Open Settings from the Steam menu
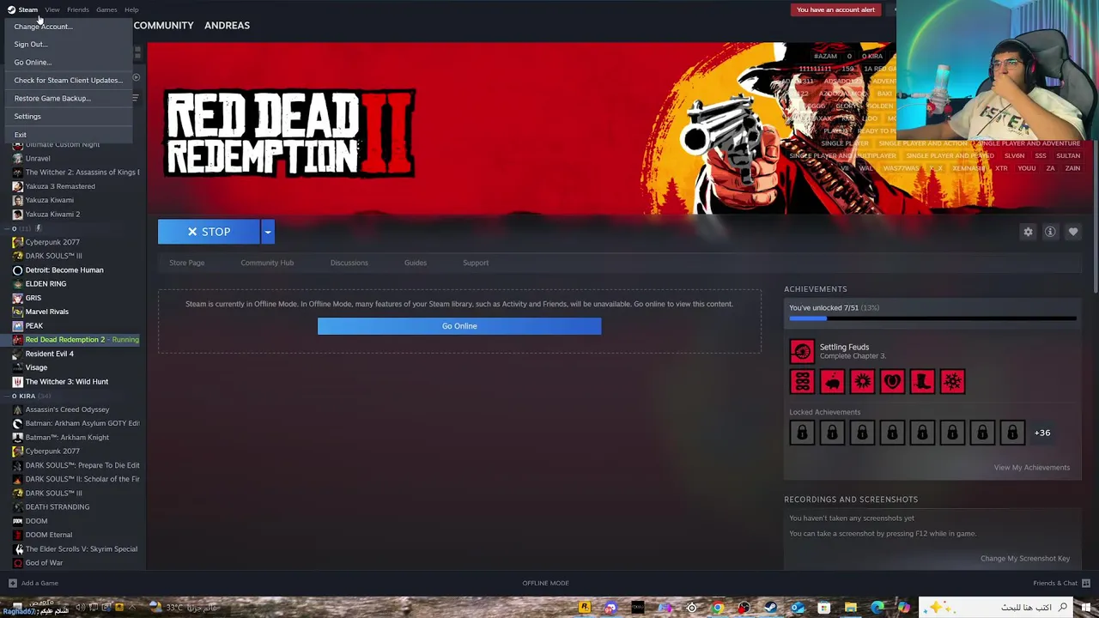1099x618 pixels. point(27,117)
